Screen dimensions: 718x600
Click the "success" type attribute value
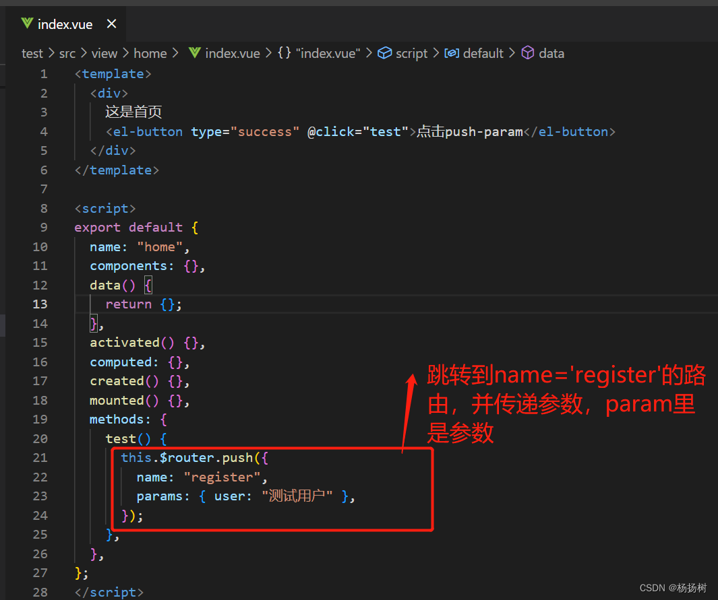pyautogui.click(x=265, y=132)
